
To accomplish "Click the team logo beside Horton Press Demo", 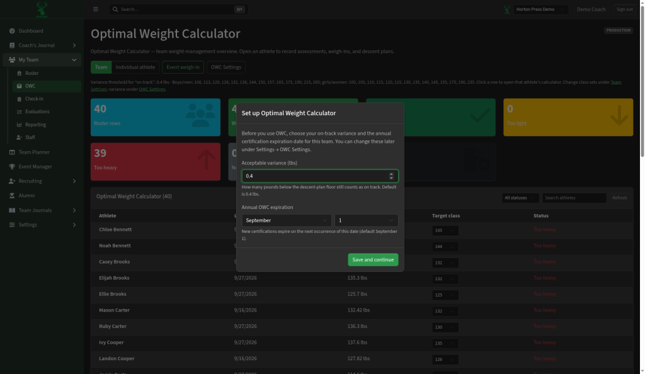I will (x=507, y=9).
